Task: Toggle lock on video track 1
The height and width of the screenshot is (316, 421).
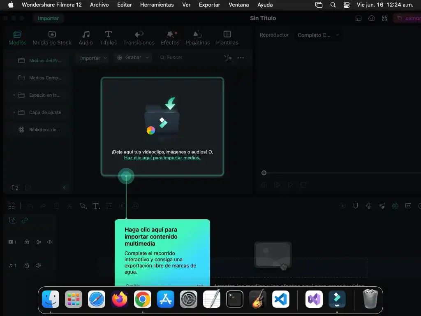Action: coord(27,242)
